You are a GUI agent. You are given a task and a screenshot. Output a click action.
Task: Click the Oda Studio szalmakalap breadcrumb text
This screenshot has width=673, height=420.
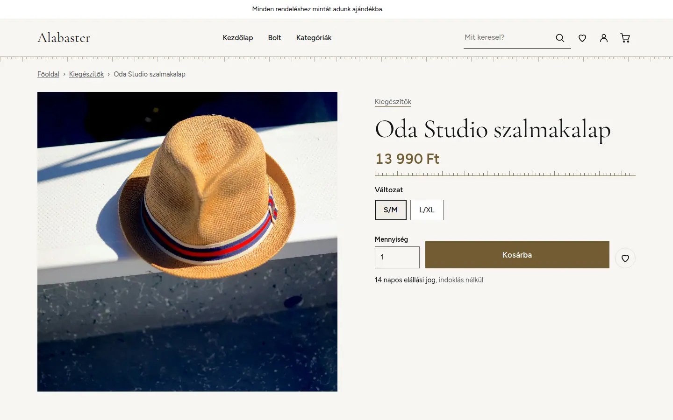(x=150, y=74)
